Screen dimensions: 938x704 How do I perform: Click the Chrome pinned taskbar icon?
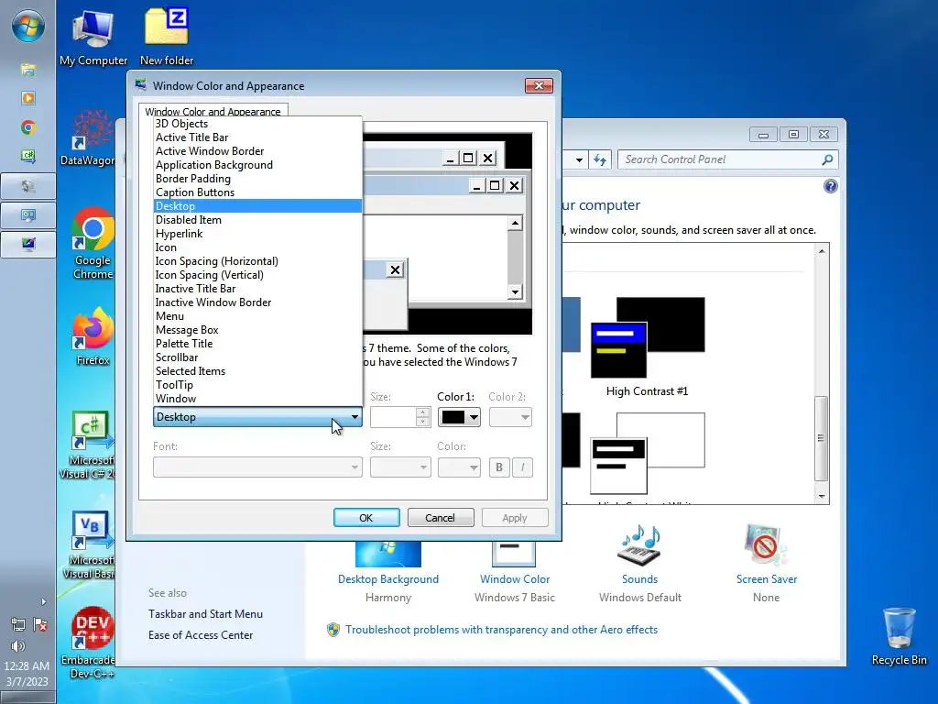pyautogui.click(x=27, y=126)
